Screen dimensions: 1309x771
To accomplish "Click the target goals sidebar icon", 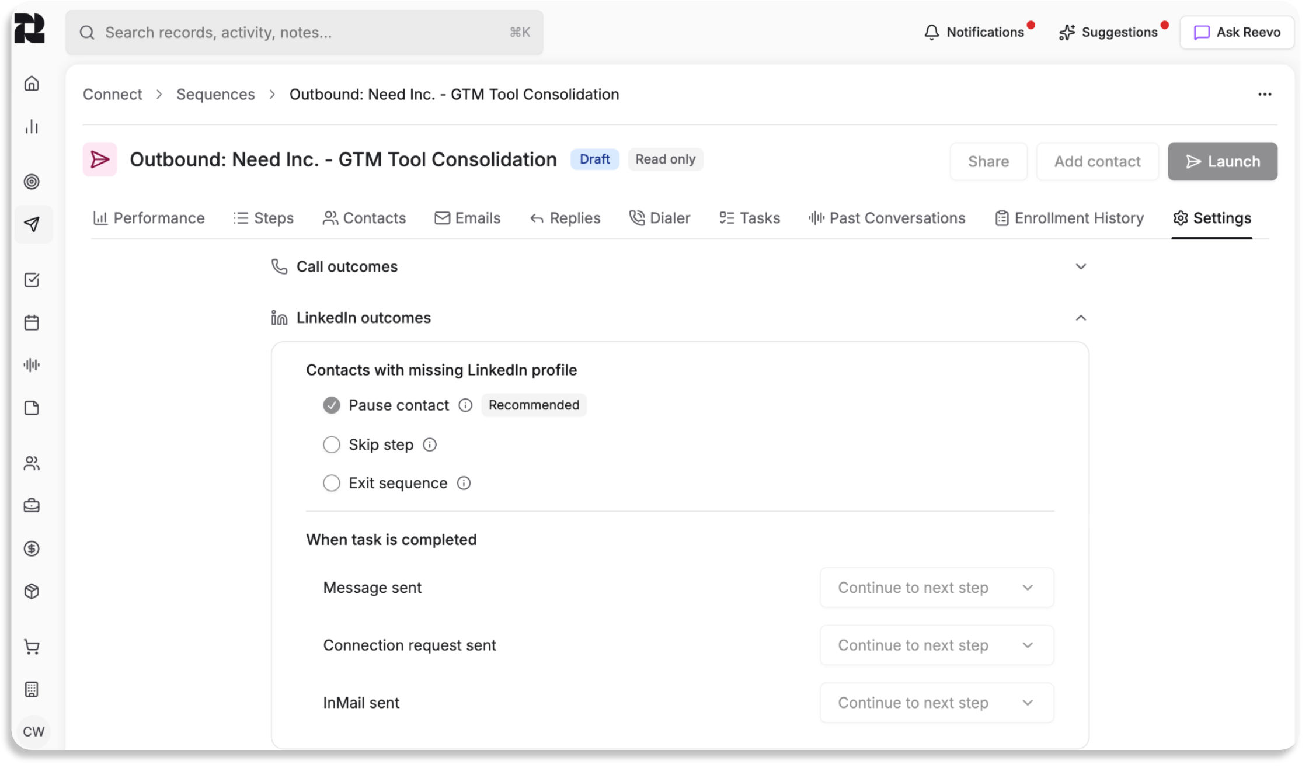I will click(x=32, y=182).
